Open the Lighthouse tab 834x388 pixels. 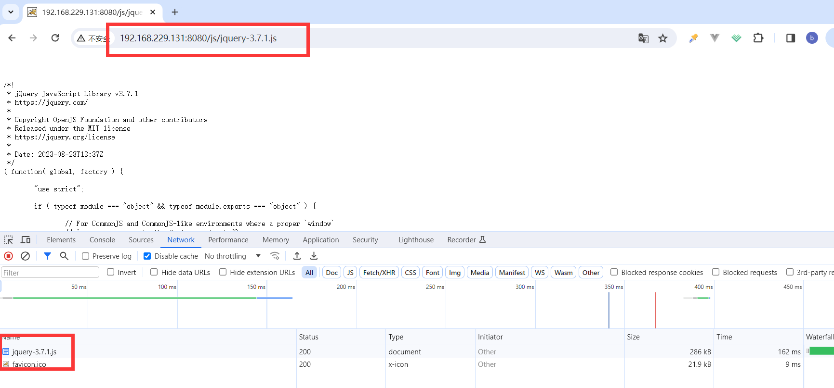pos(416,239)
